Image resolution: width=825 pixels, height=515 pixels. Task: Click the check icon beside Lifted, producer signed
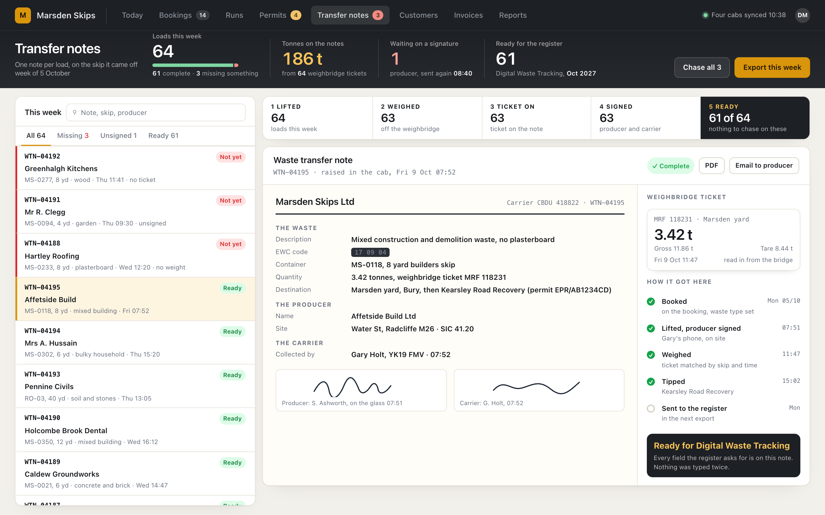[651, 328]
